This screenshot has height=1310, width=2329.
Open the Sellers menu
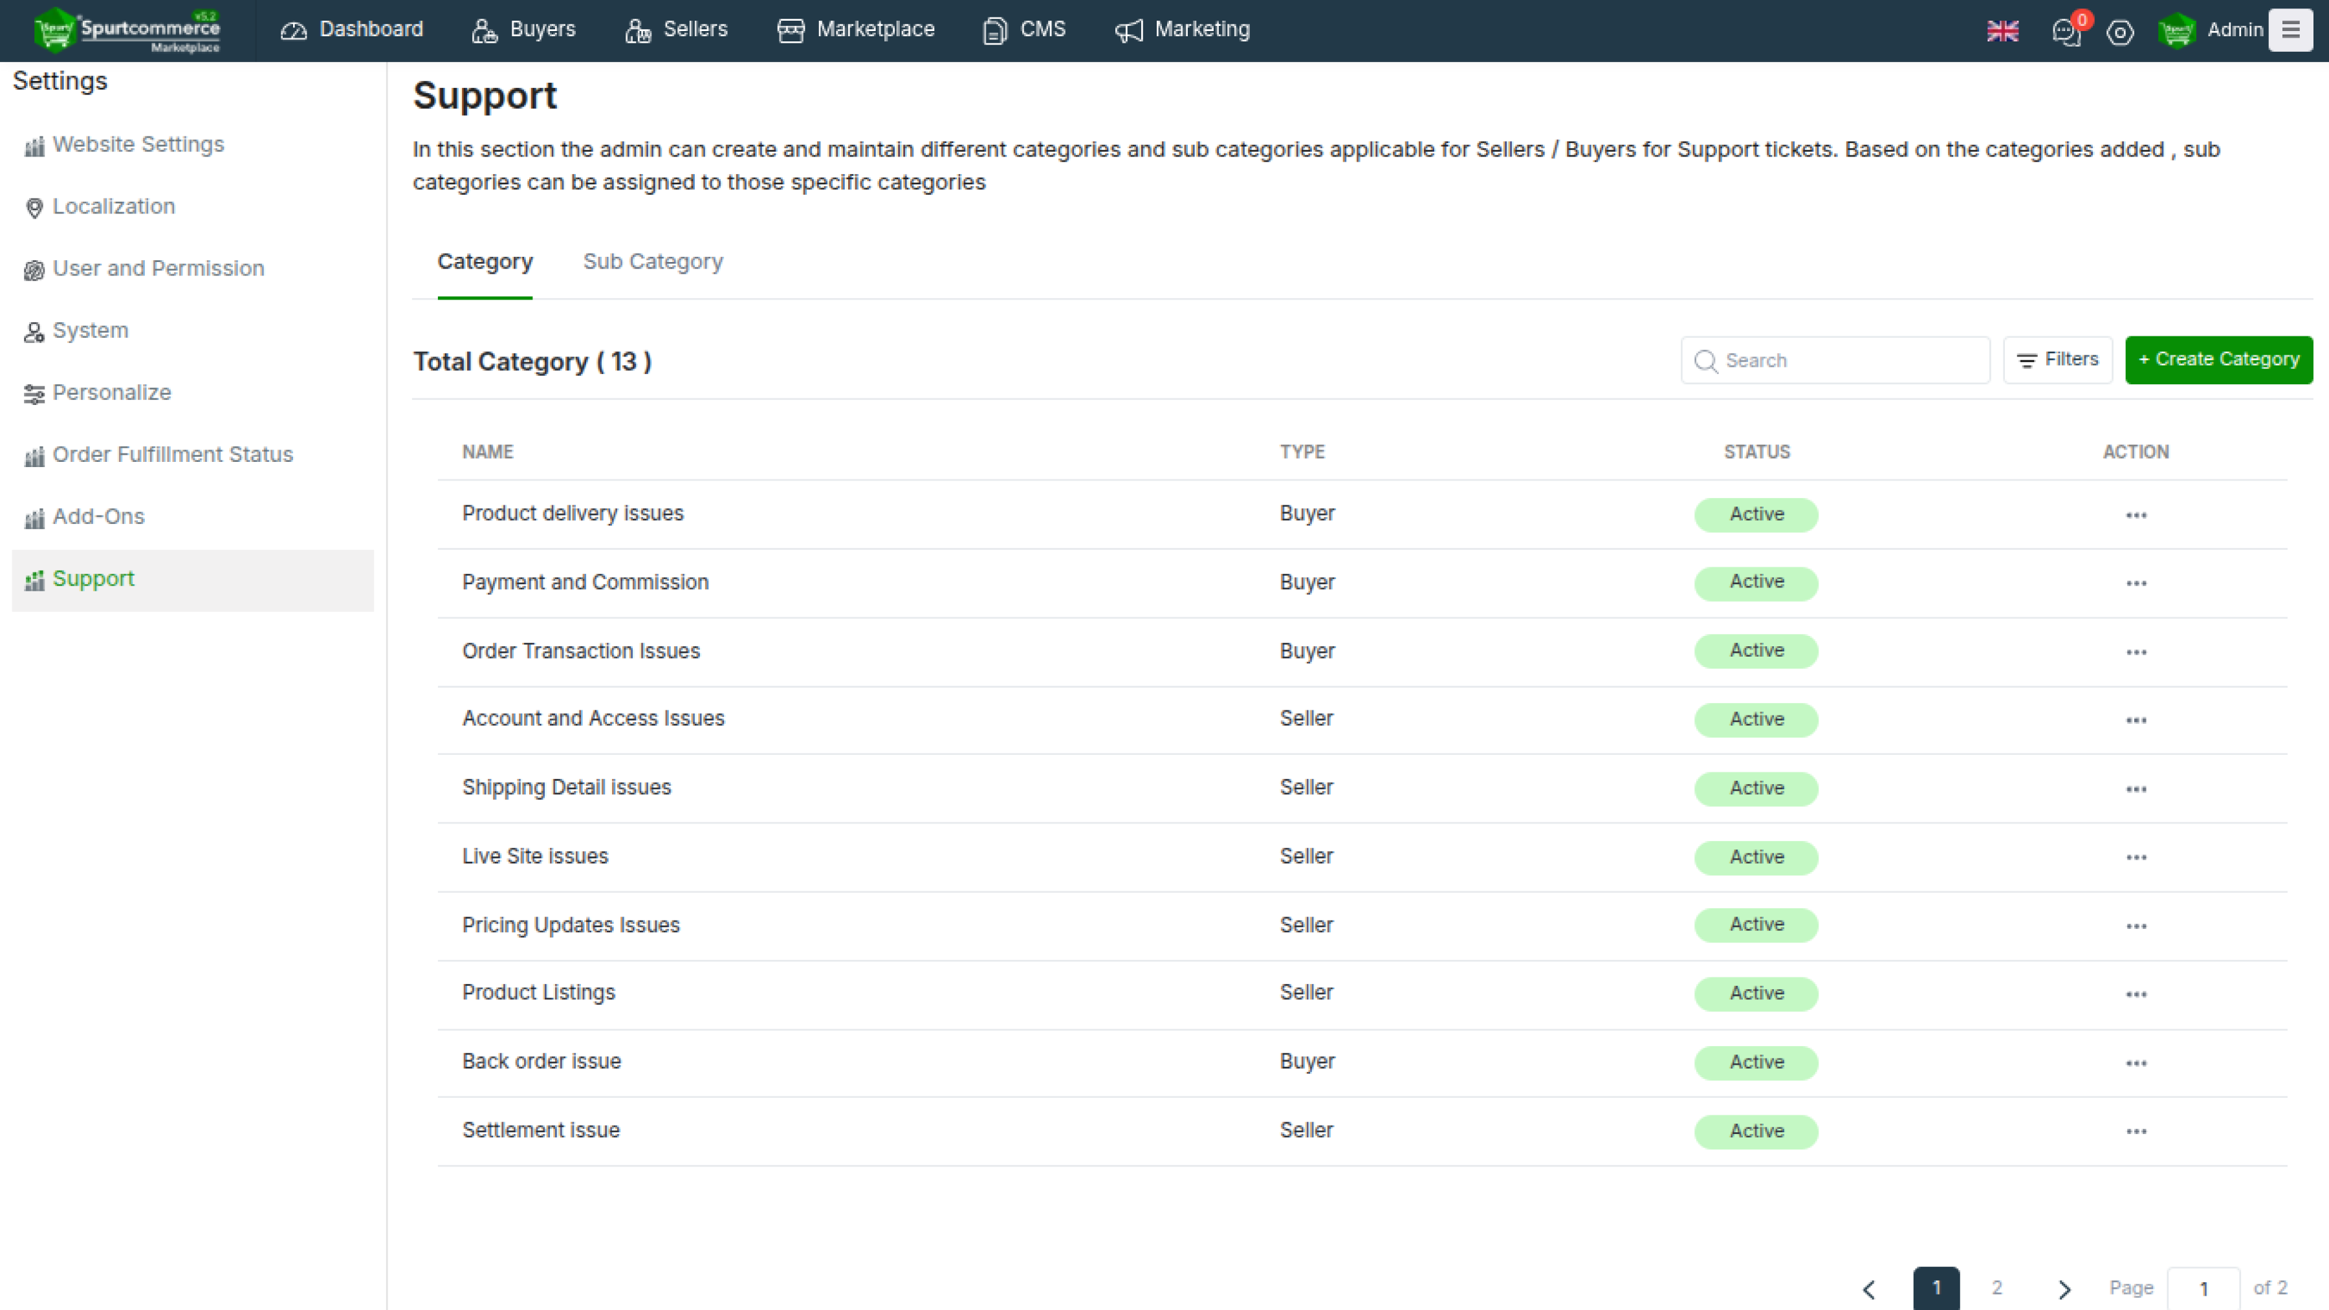(676, 30)
